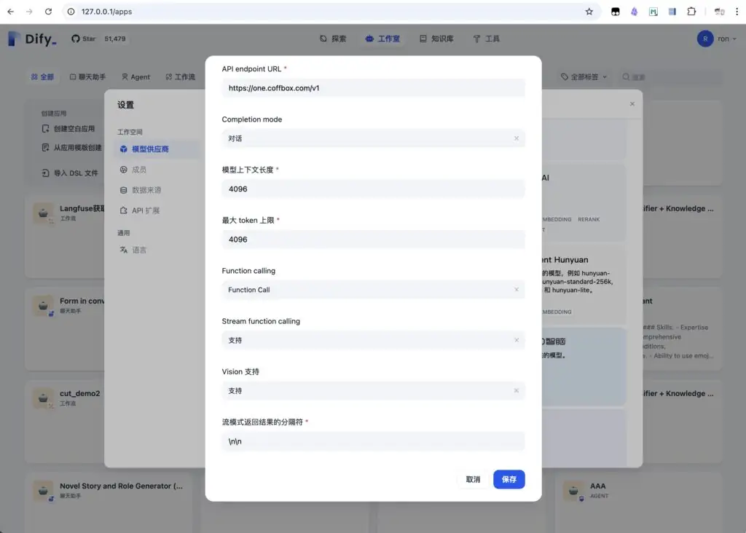Screen dimensions: 746x533
Task: Click the GitHub Star badge
Action: click(100, 39)
